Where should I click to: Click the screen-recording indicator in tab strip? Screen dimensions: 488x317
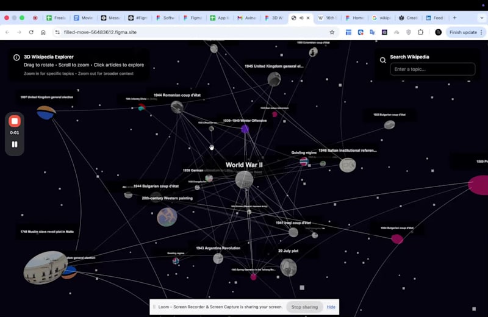(x=35, y=18)
